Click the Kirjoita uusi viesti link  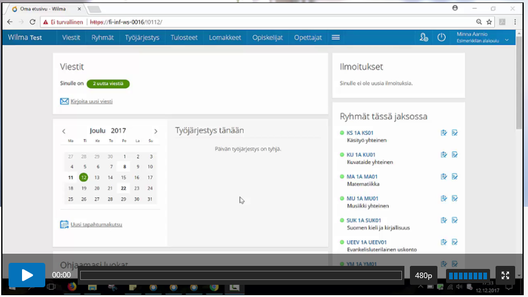(x=91, y=101)
